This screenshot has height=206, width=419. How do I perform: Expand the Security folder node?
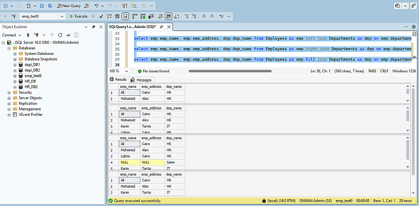[x=9, y=92]
